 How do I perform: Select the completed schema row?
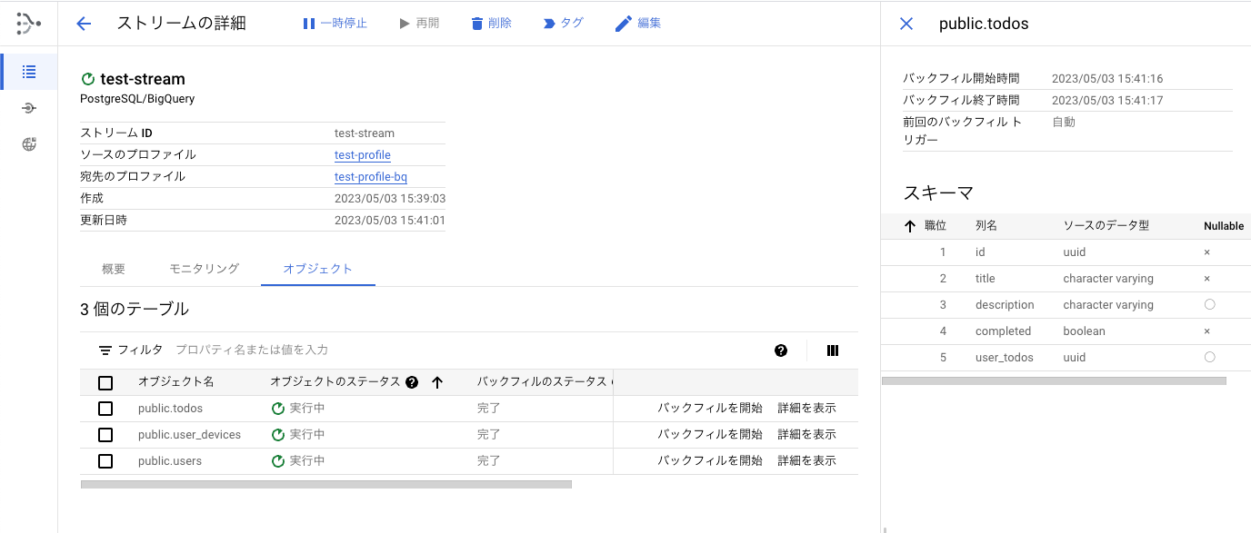[x=1066, y=331]
